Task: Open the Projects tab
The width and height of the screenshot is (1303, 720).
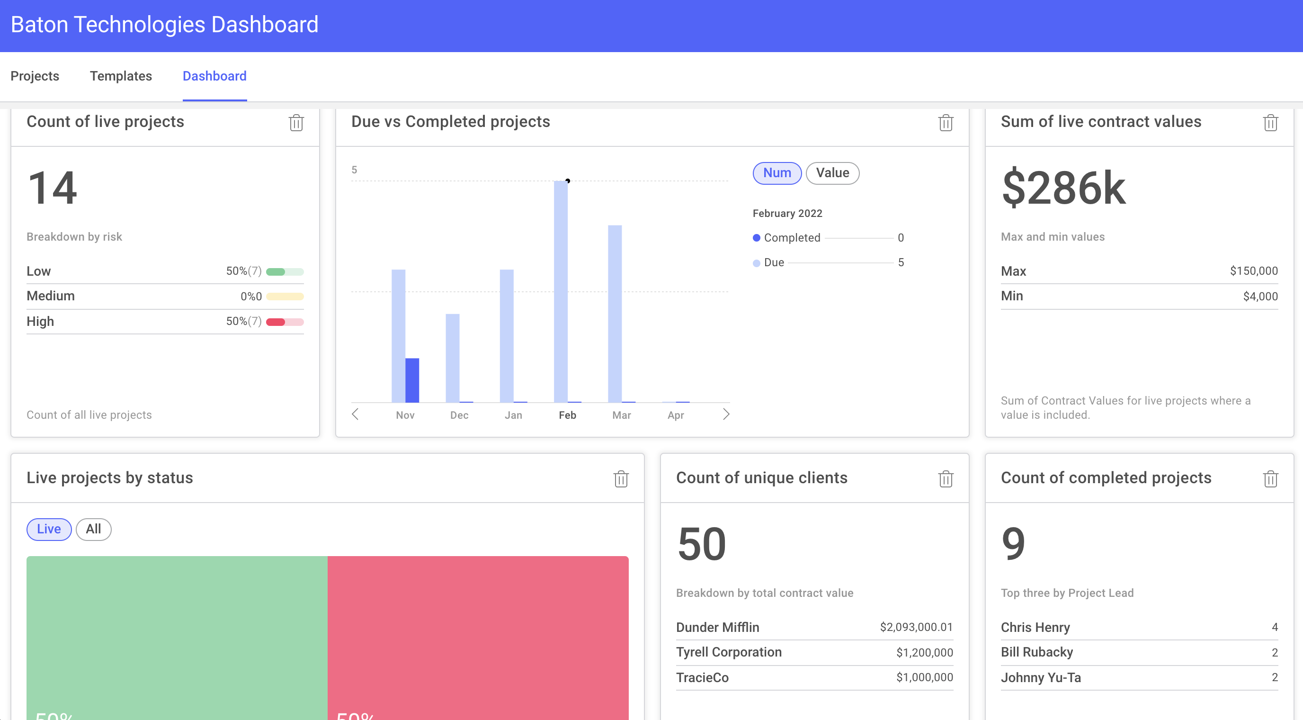Action: (x=35, y=76)
